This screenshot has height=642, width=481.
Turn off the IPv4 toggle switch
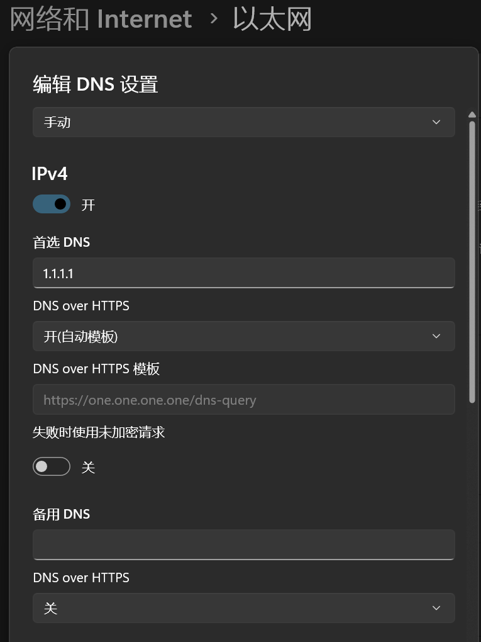[x=52, y=204]
